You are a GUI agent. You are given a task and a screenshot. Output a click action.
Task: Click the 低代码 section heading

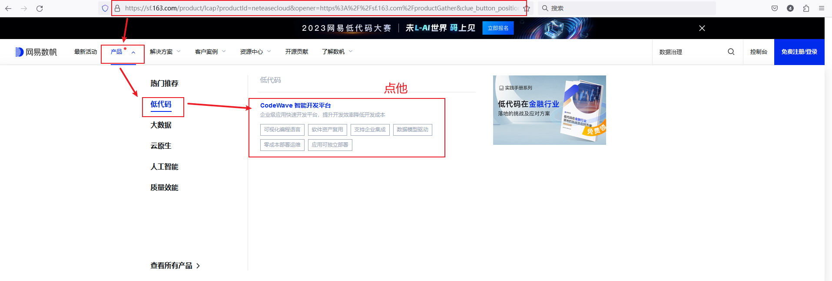point(270,80)
